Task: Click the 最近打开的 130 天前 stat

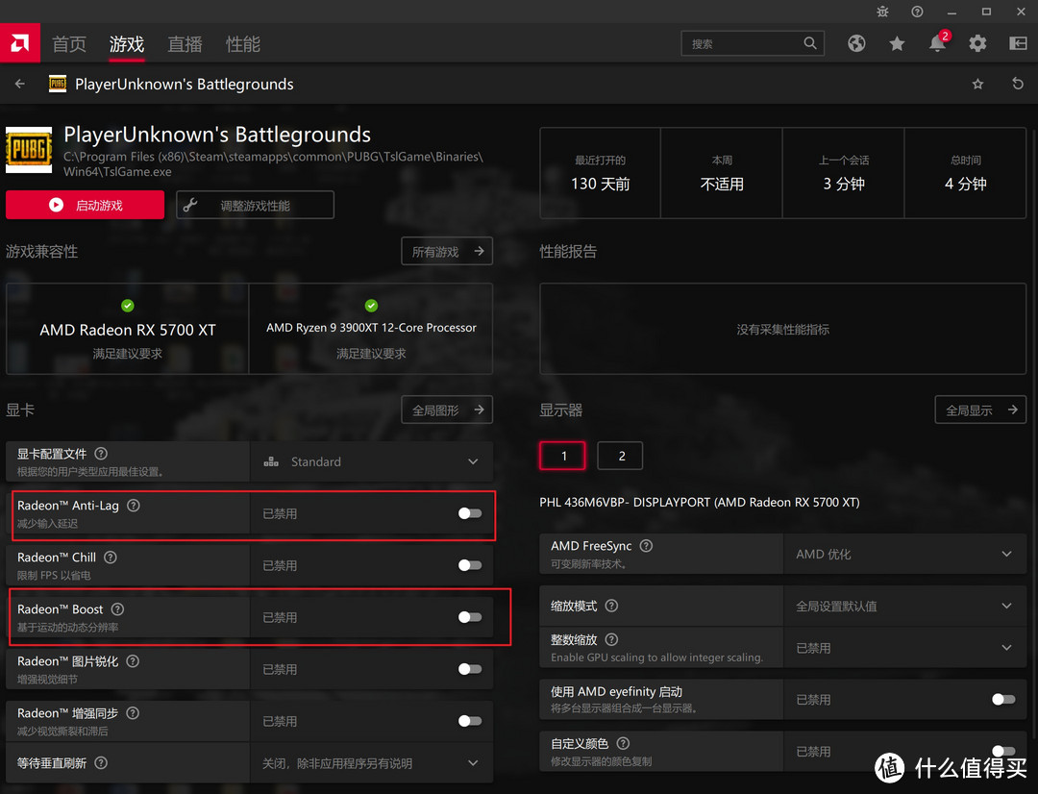Action: pyautogui.click(x=601, y=173)
